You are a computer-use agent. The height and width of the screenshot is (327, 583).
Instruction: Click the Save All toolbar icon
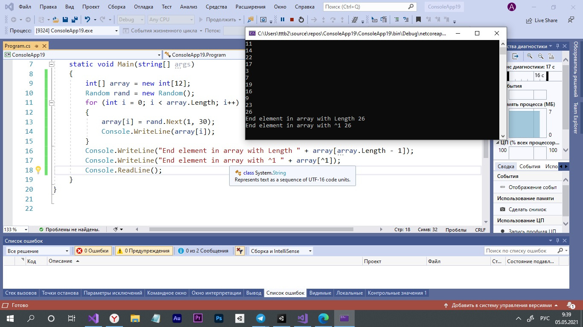tap(74, 20)
